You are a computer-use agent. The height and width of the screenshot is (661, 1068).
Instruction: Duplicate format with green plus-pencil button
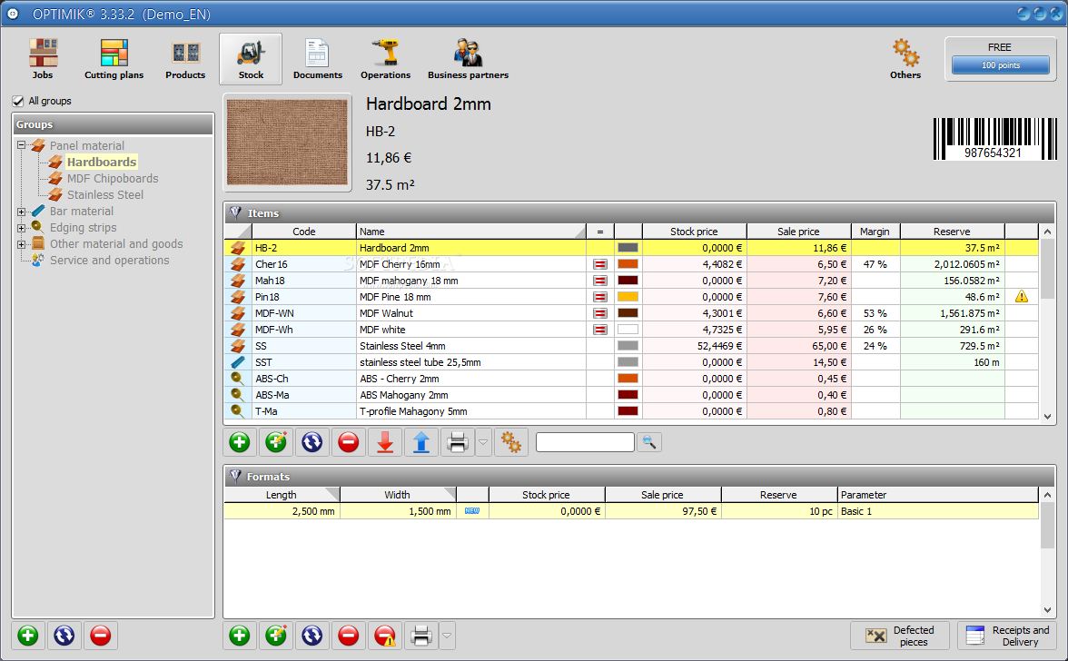(276, 636)
